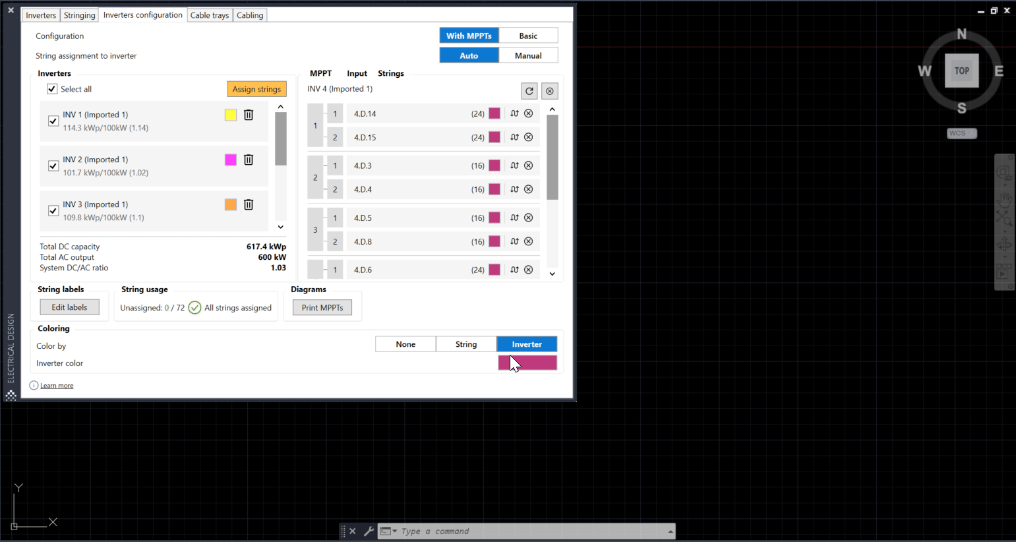Uncheck the Select all inverters checkbox
Image resolution: width=1016 pixels, height=542 pixels.
click(x=52, y=89)
